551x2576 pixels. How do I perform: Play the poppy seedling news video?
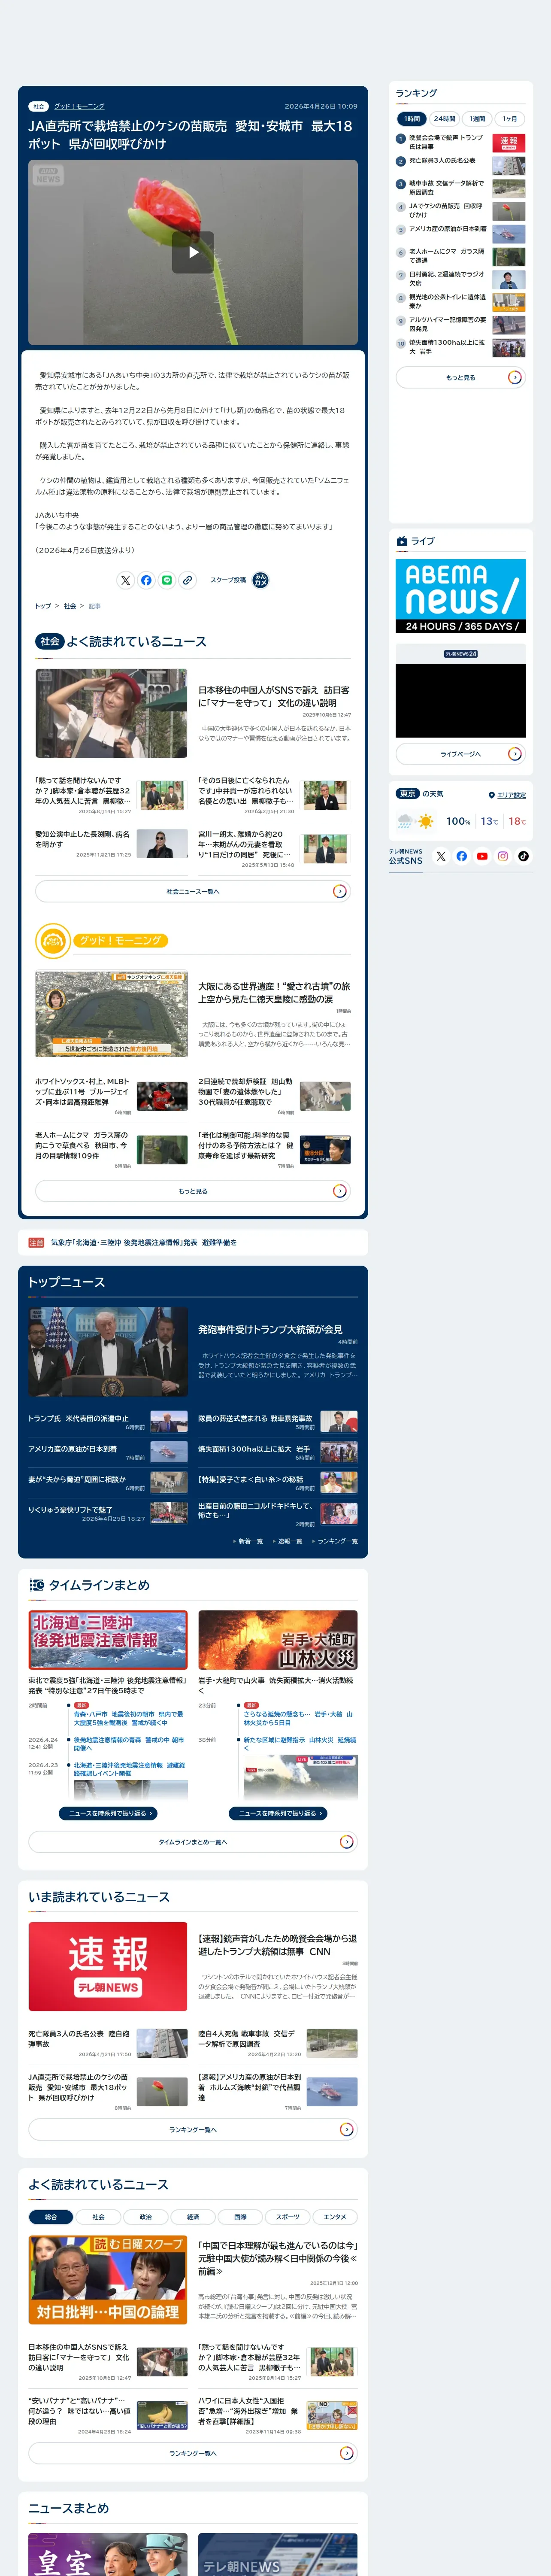coord(193,252)
